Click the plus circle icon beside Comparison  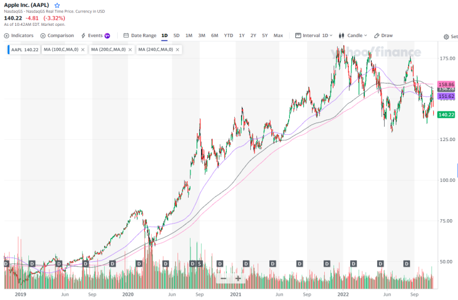pos(43,36)
